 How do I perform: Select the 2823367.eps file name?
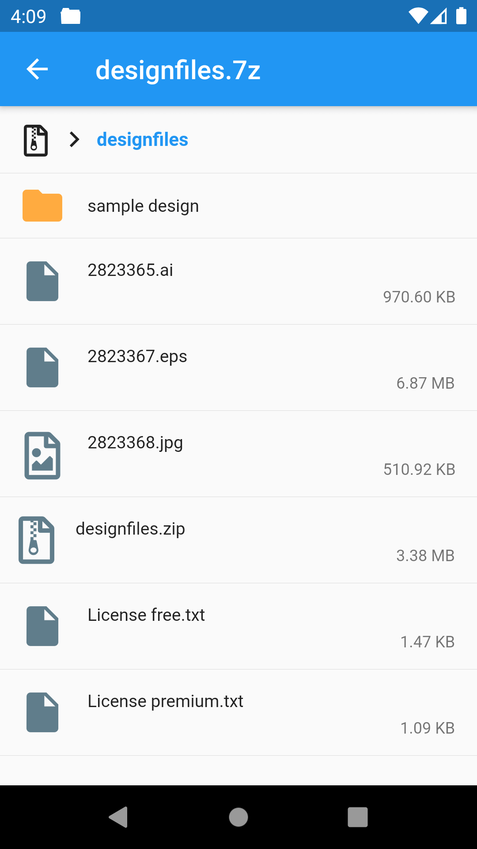(x=137, y=356)
